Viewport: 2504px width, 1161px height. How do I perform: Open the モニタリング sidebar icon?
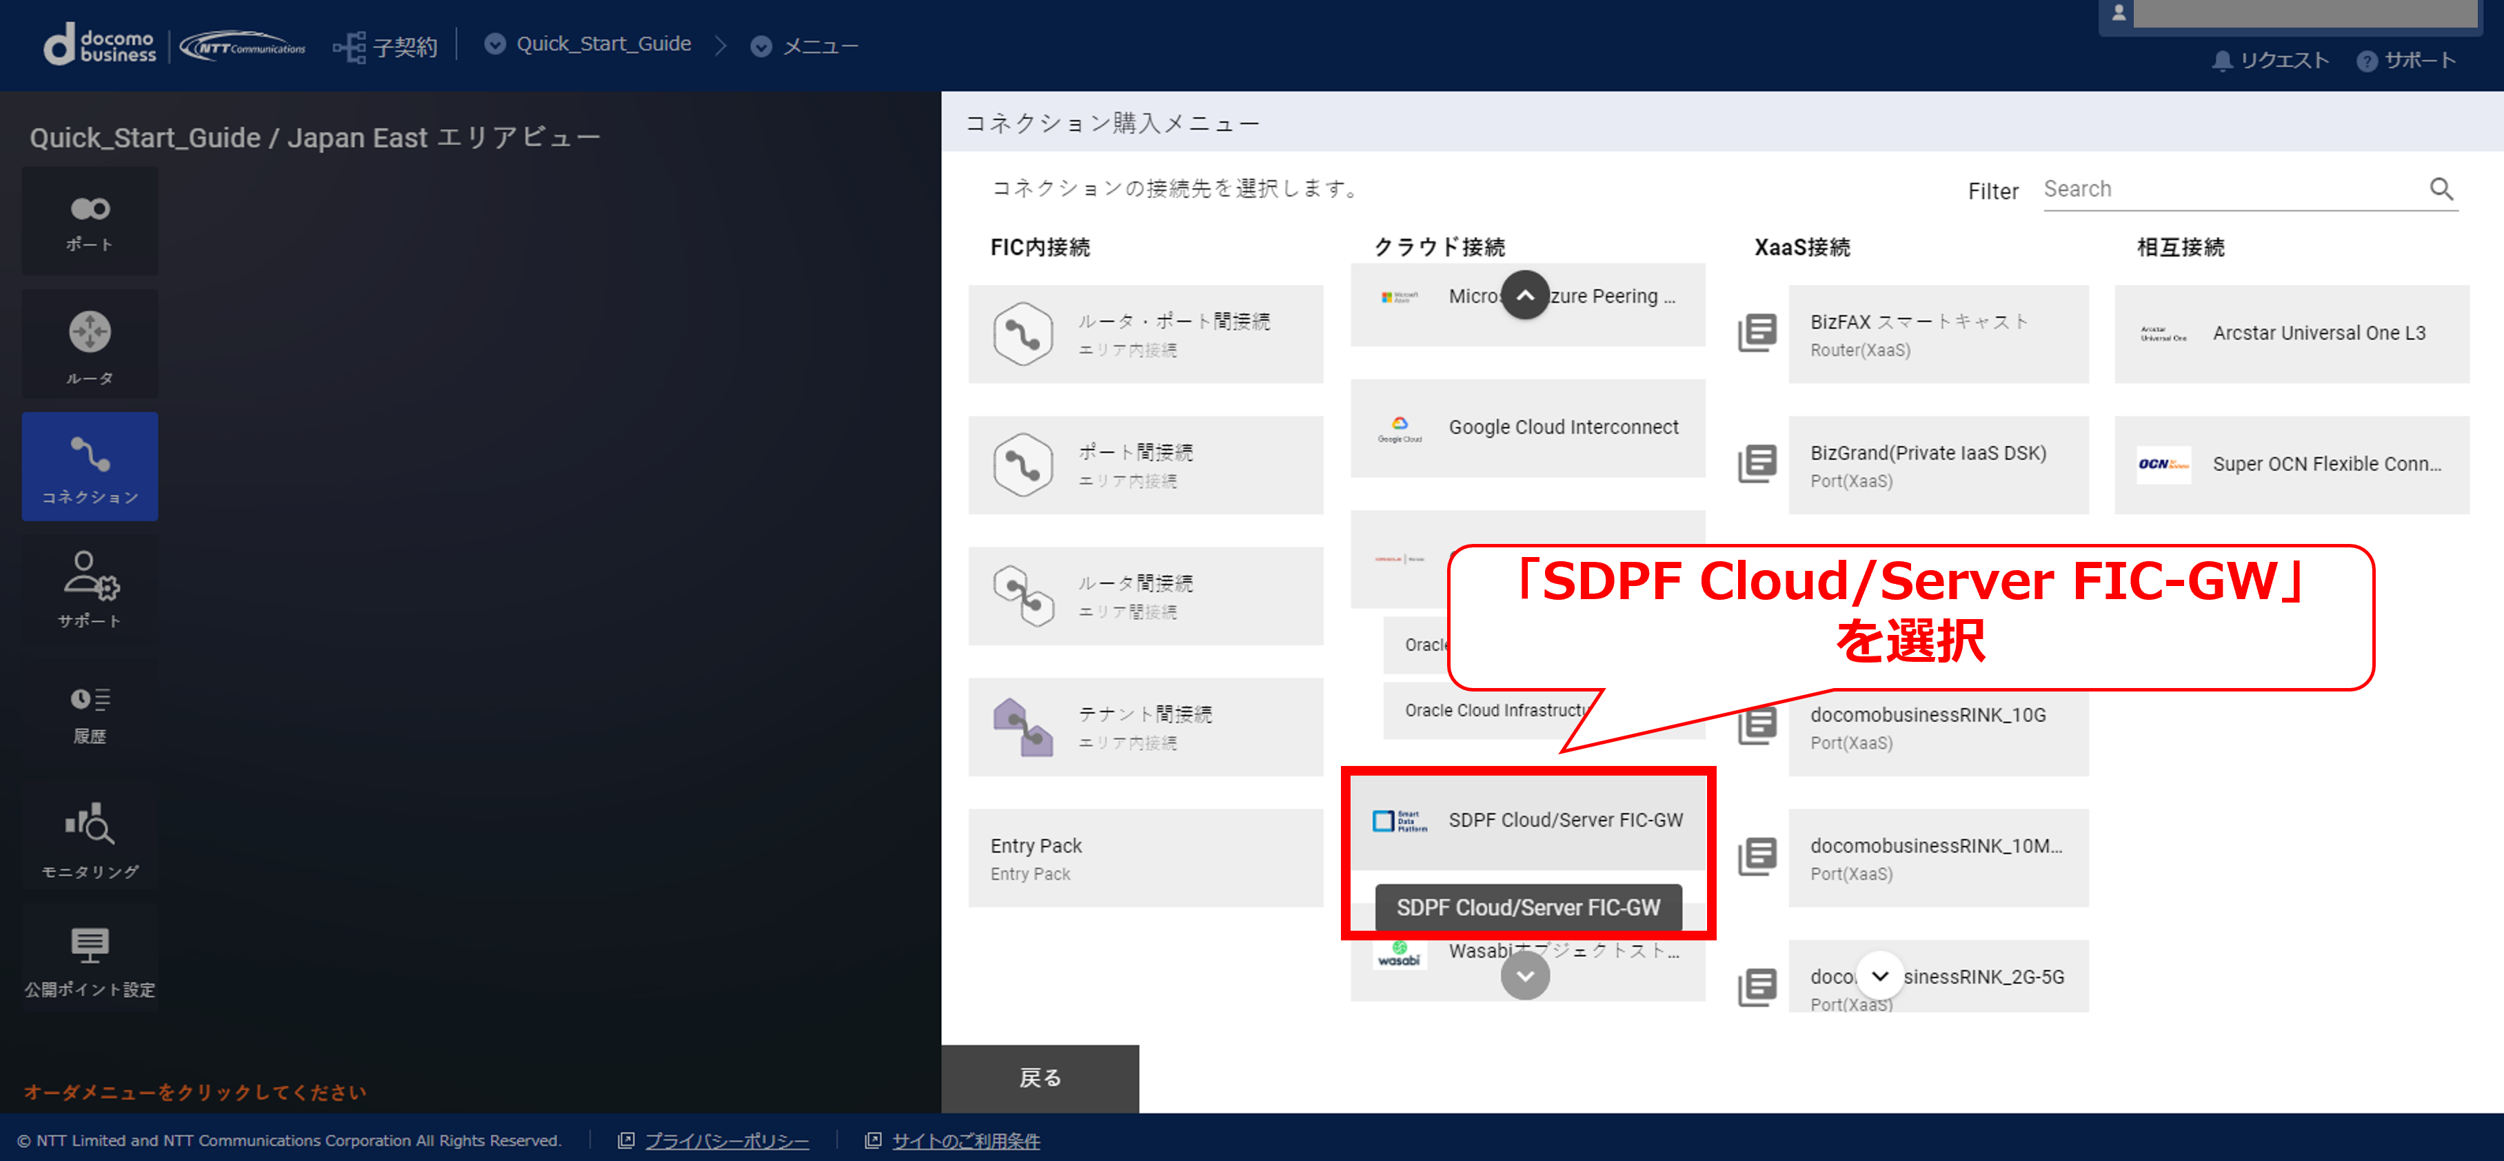click(90, 837)
